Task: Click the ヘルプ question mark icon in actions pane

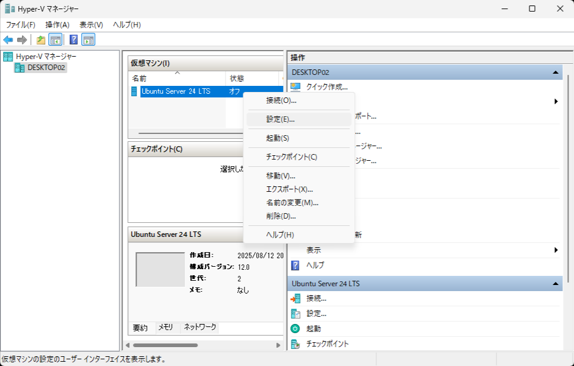Action: click(x=295, y=265)
